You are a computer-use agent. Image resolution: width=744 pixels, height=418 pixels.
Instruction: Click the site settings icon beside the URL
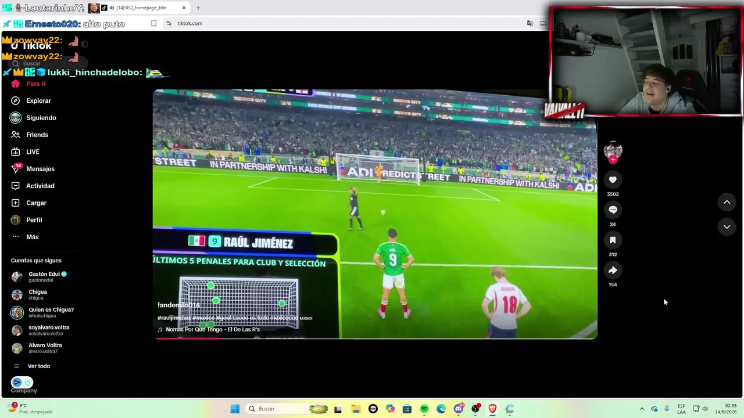[x=169, y=23]
